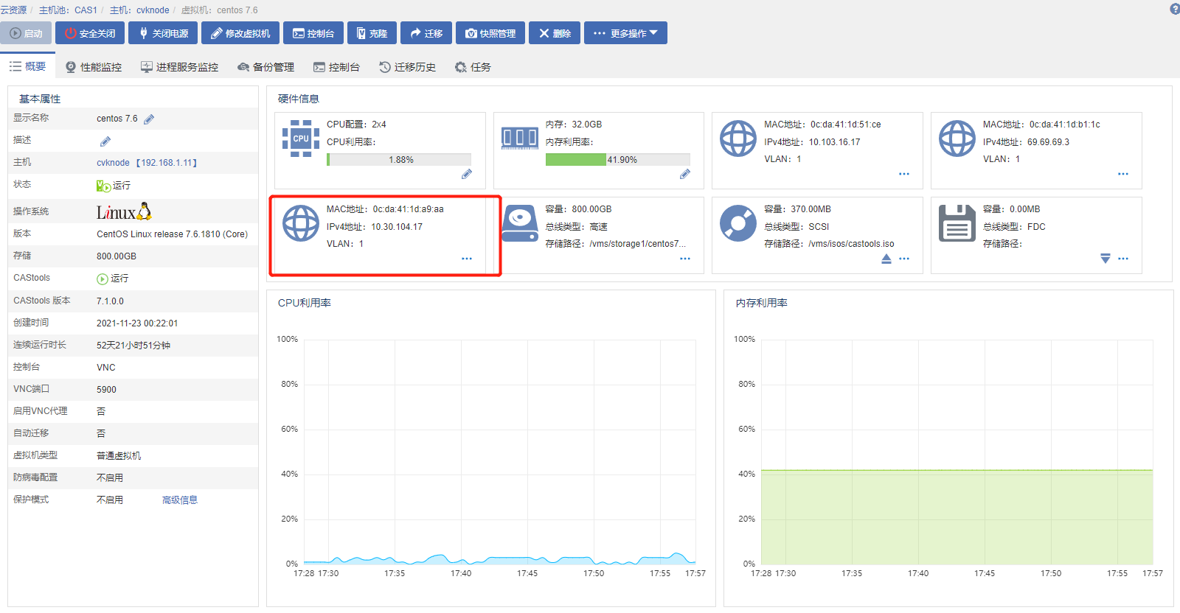Click inside the CPU利用率 chart

click(499, 452)
